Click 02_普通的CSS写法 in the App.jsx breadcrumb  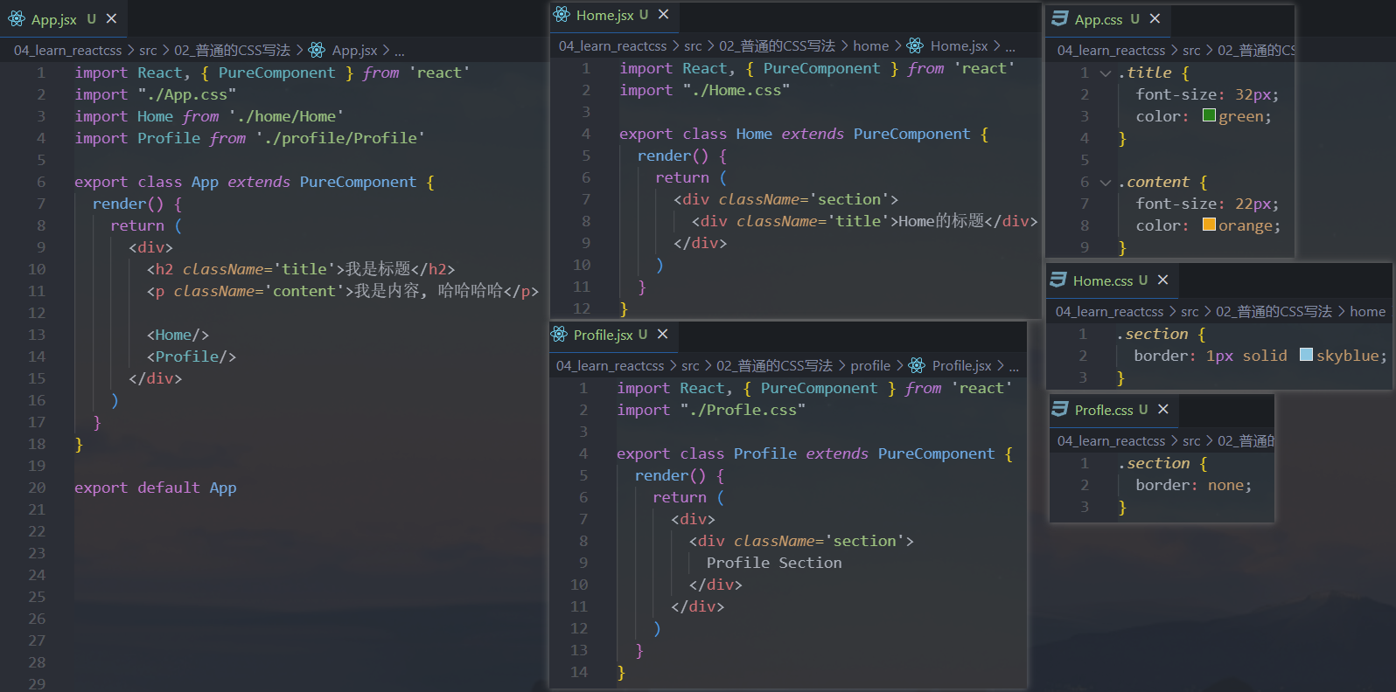232,51
